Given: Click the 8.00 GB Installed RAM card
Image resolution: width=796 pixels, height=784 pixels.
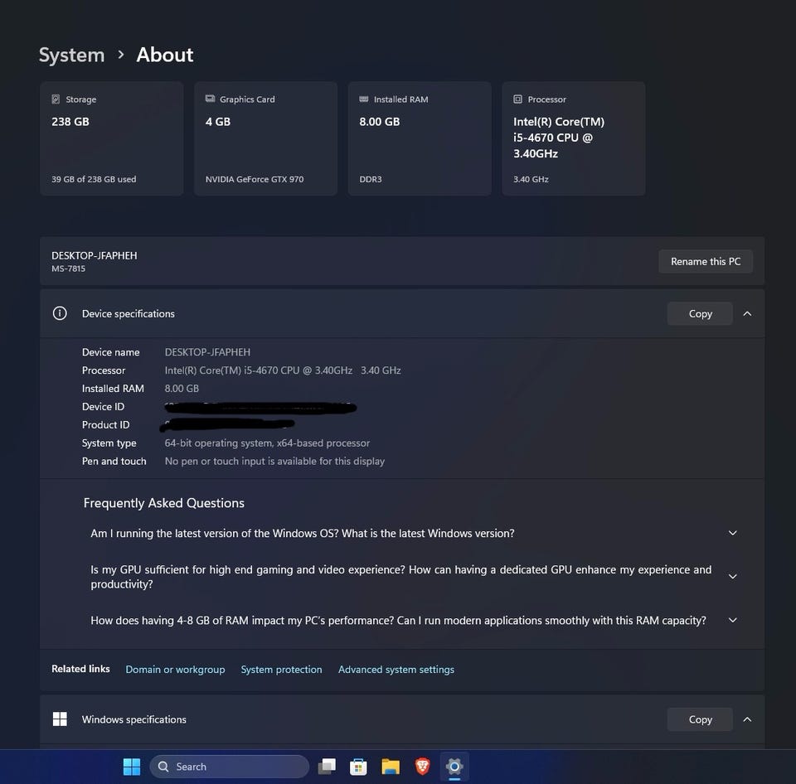Looking at the screenshot, I should click(420, 138).
